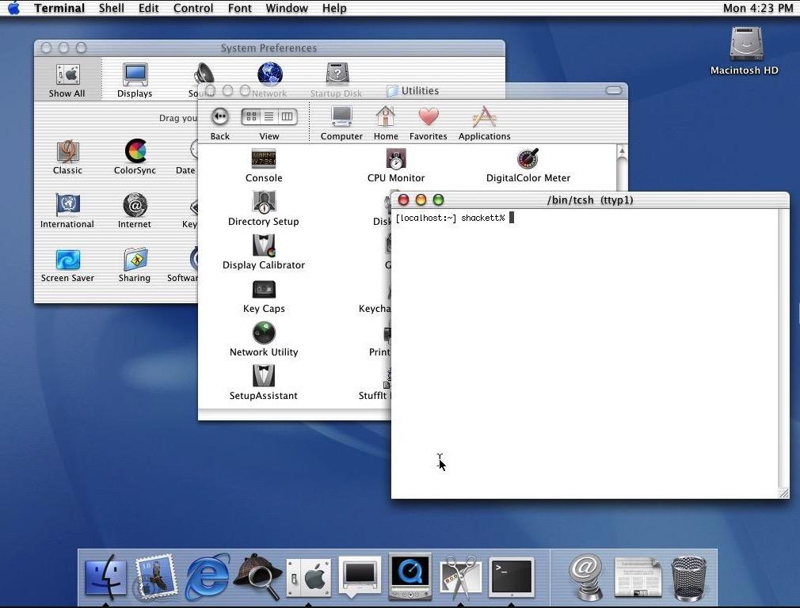This screenshot has height=608, width=800.
Task: Open the Classic preference pane
Action: point(67,158)
